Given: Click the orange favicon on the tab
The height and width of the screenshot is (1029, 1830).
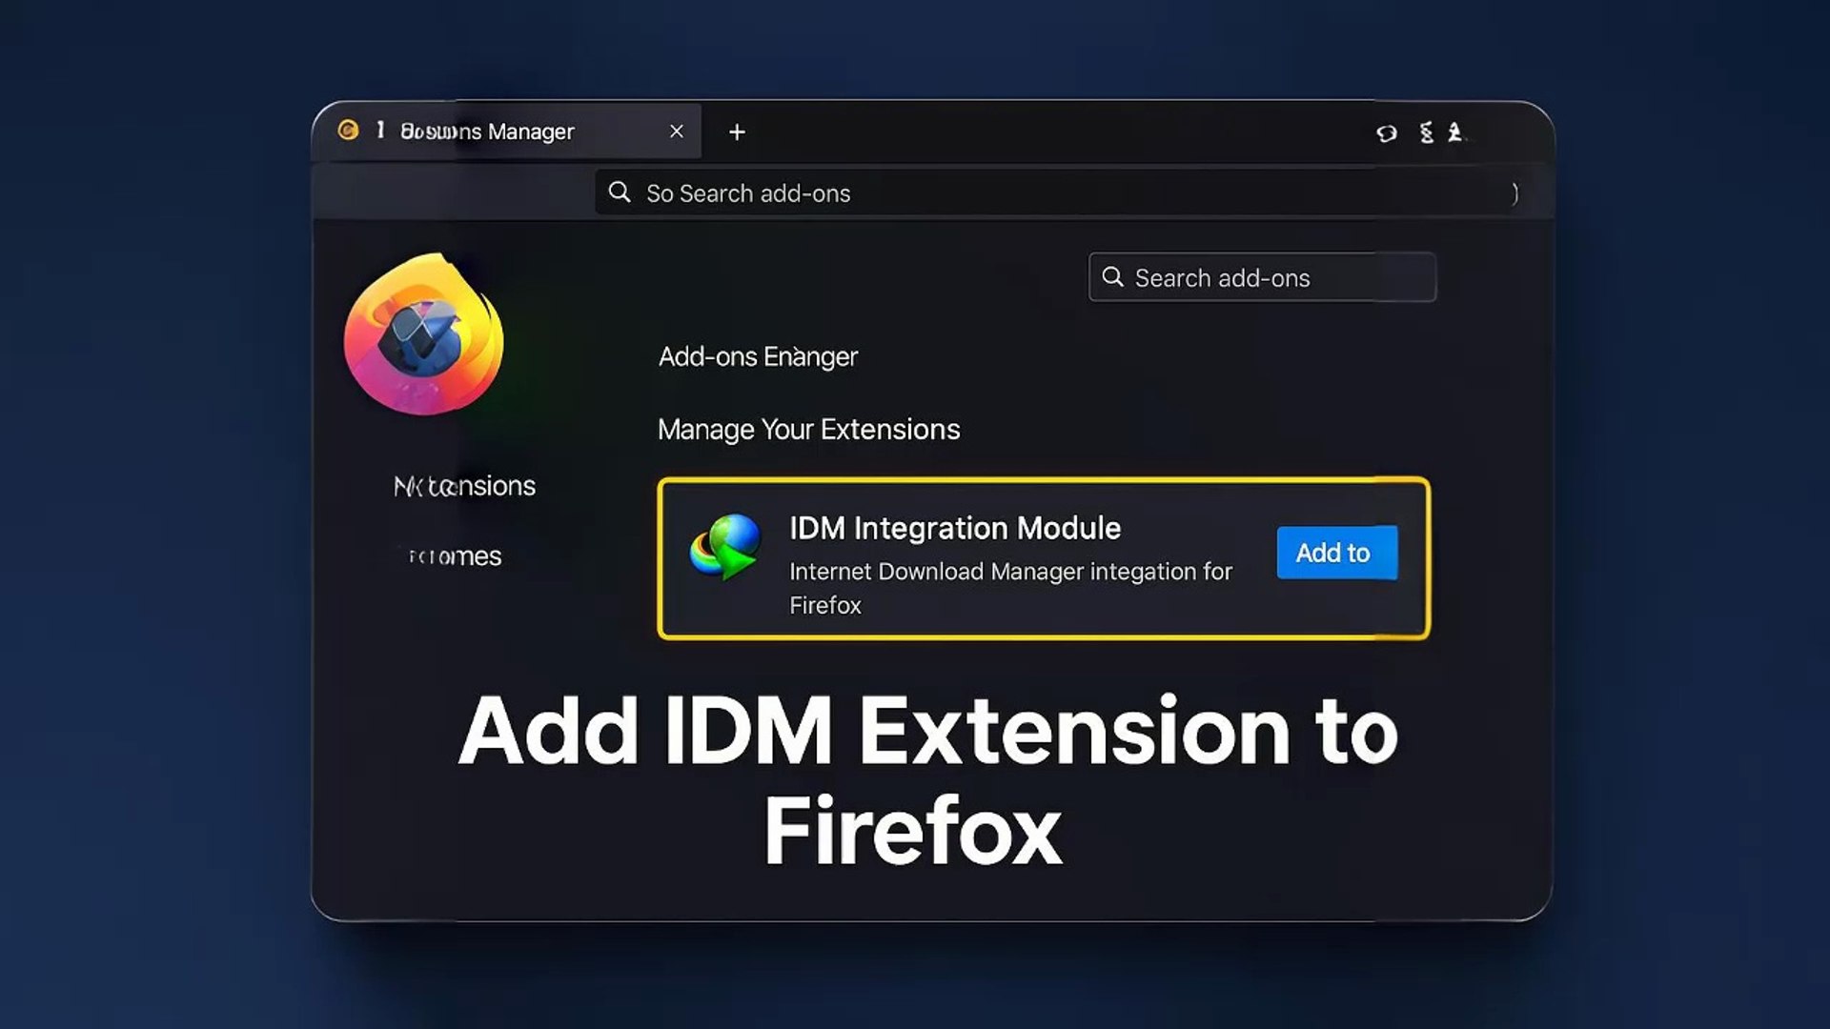Looking at the screenshot, I should (x=349, y=130).
